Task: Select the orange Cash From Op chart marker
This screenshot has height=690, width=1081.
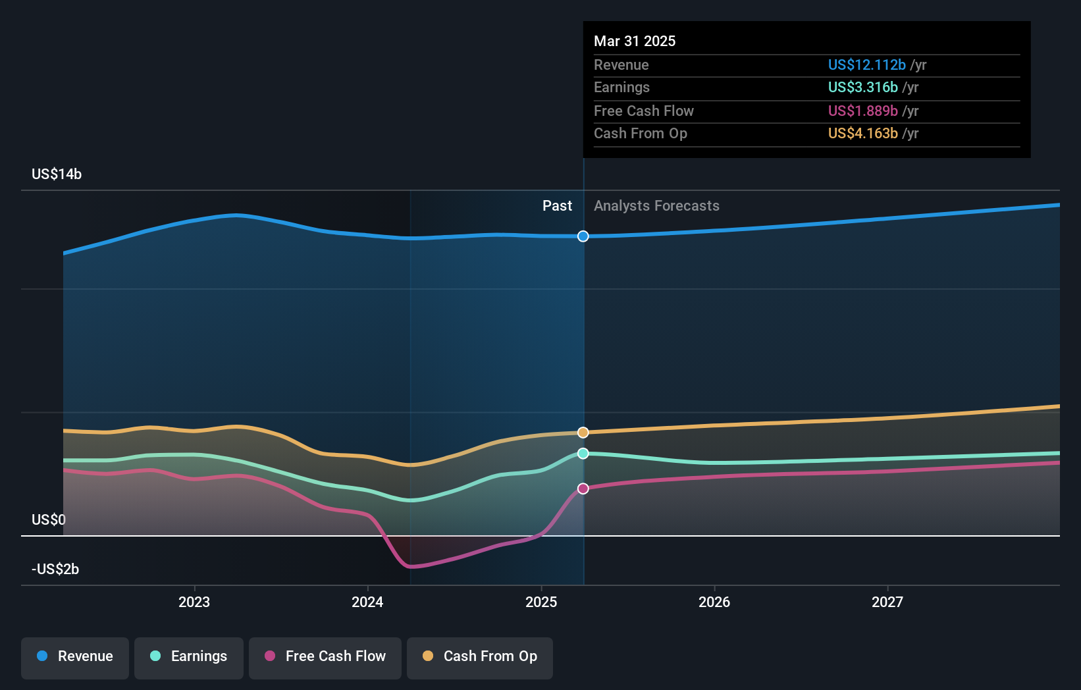Action: click(583, 433)
